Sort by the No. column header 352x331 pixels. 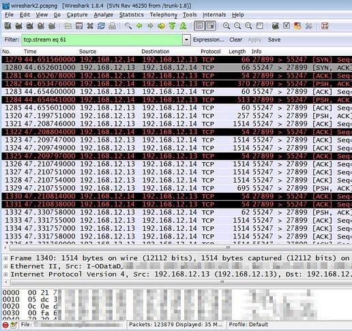click(x=6, y=52)
